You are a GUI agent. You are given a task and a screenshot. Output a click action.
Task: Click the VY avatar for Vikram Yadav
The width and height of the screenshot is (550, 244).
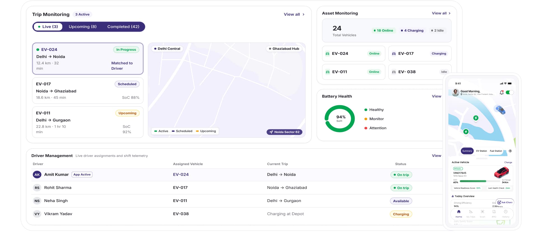tap(37, 214)
